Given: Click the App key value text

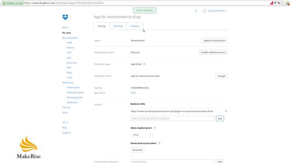Looking at the screenshot, I should pyautogui.click(x=140, y=88).
